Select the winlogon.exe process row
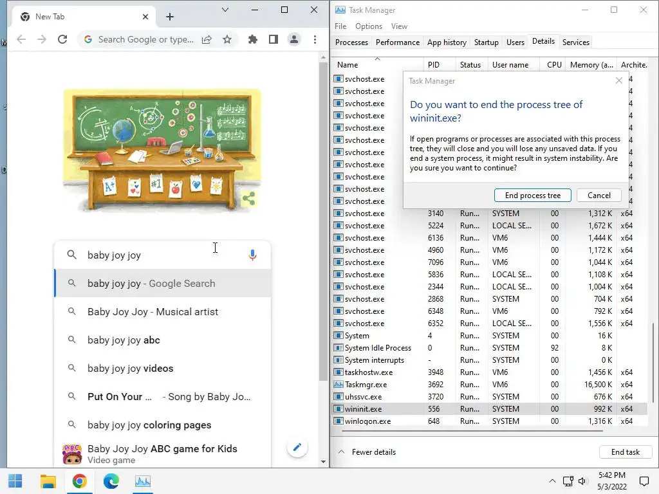659x494 pixels. point(490,421)
